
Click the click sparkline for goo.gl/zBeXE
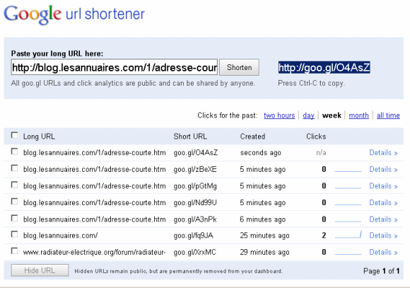[348, 171]
